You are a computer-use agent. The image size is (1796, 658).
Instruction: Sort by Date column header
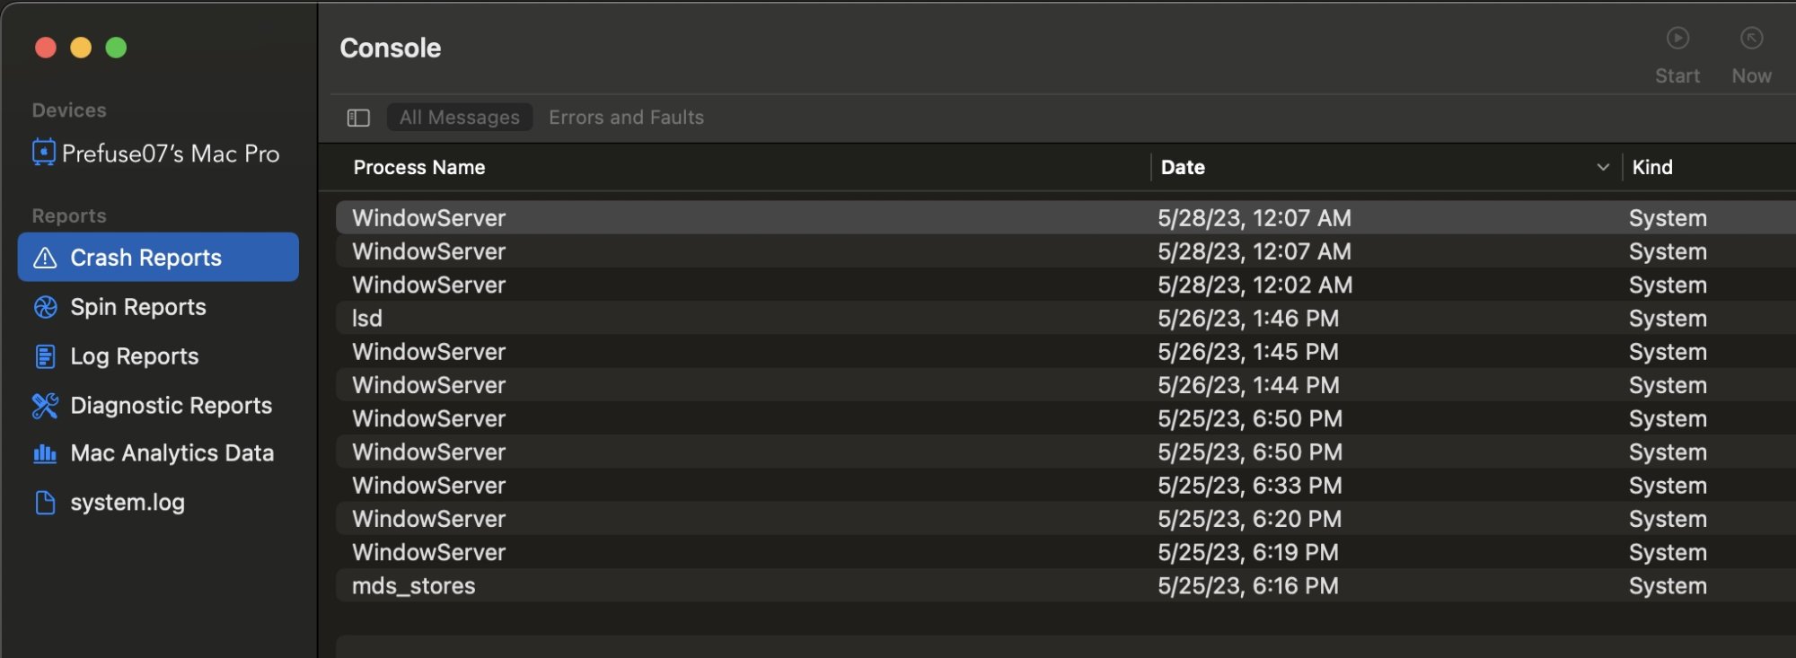click(x=1183, y=167)
